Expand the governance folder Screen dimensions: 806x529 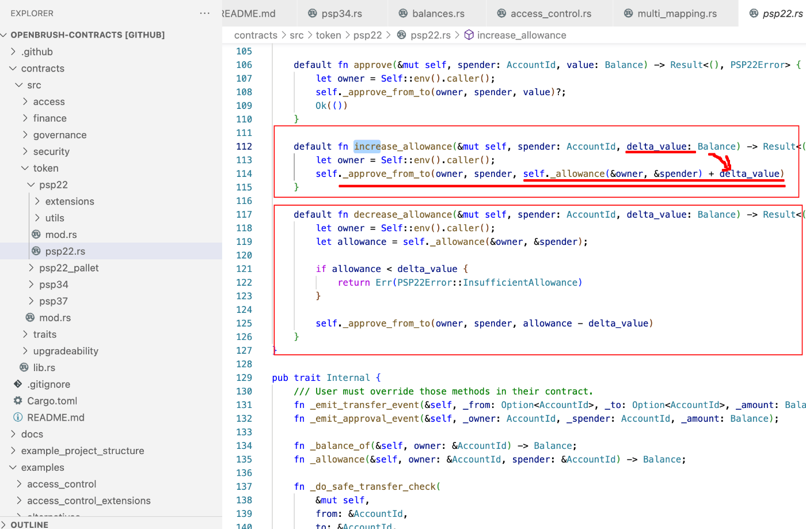25,135
